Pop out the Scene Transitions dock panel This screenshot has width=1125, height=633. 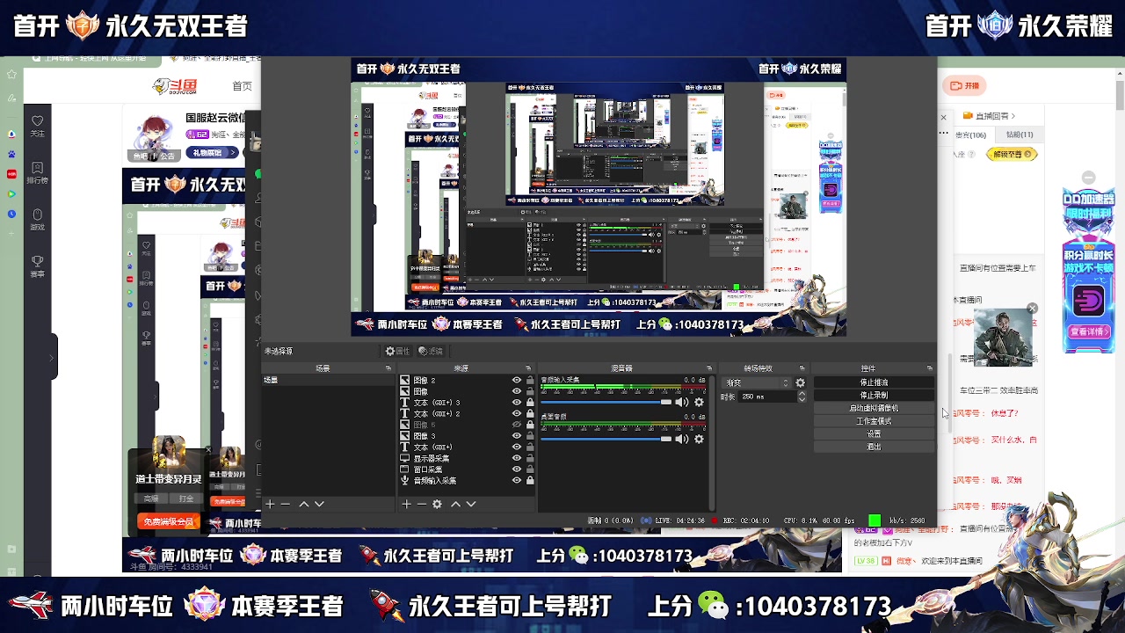(802, 368)
